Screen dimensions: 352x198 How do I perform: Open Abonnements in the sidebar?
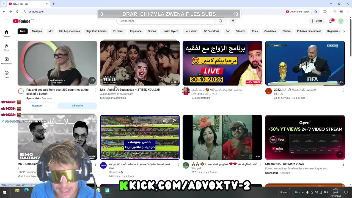7,61
